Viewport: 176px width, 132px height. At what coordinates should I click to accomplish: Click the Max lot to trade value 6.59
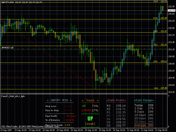point(68,125)
